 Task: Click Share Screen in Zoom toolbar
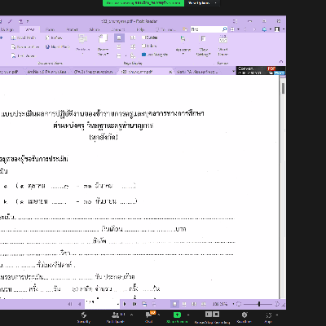coord(177,317)
